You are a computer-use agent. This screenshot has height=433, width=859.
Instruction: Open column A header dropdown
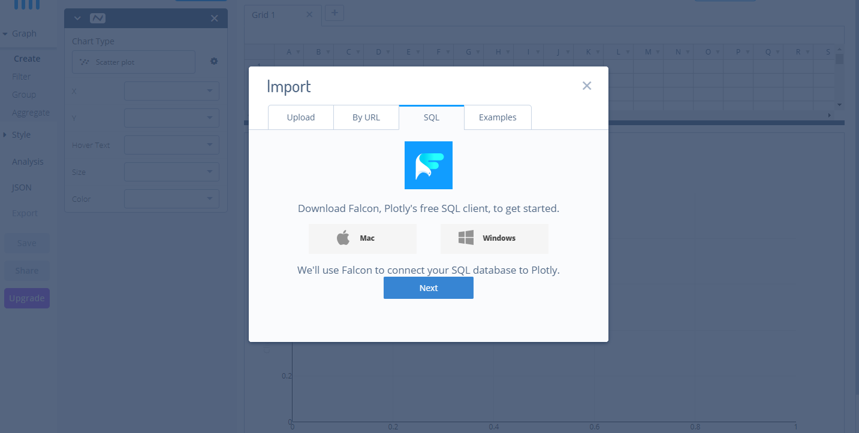click(x=298, y=53)
